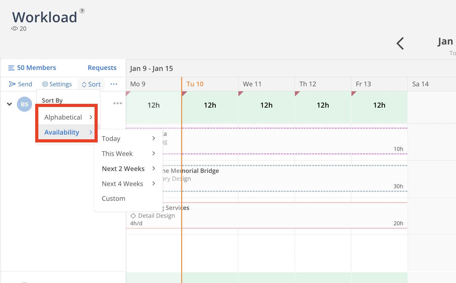
Task: Open the Requests view
Action: [102, 67]
